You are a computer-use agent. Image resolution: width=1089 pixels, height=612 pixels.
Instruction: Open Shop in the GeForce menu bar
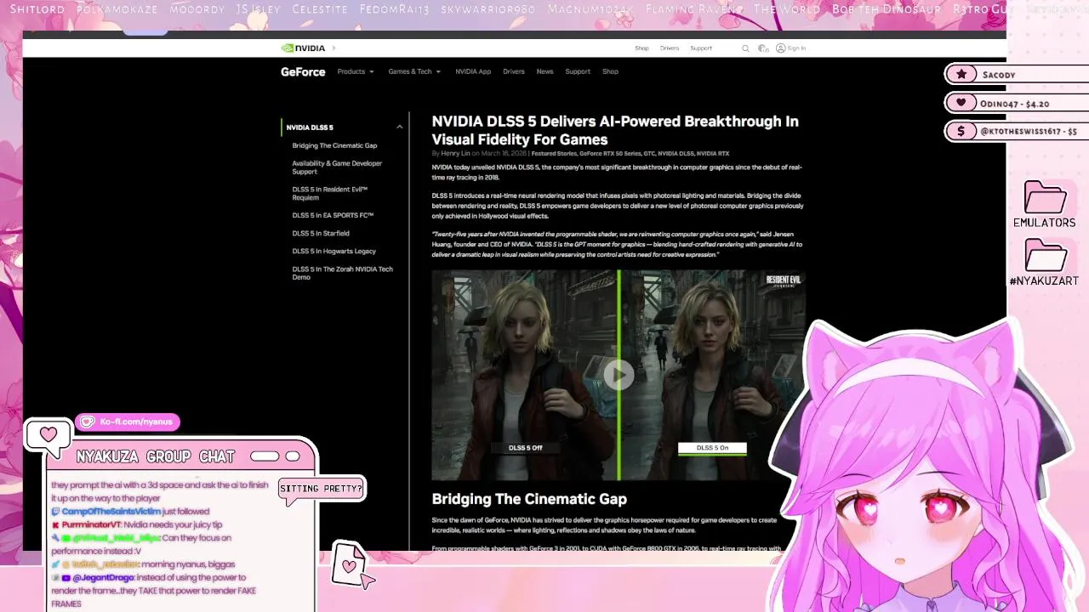[610, 71]
